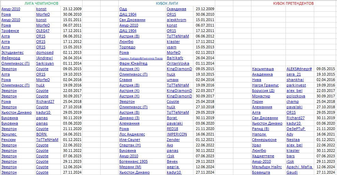337x175 pixels.
Task: Open the Нива team link
Action: (x=257, y=80)
